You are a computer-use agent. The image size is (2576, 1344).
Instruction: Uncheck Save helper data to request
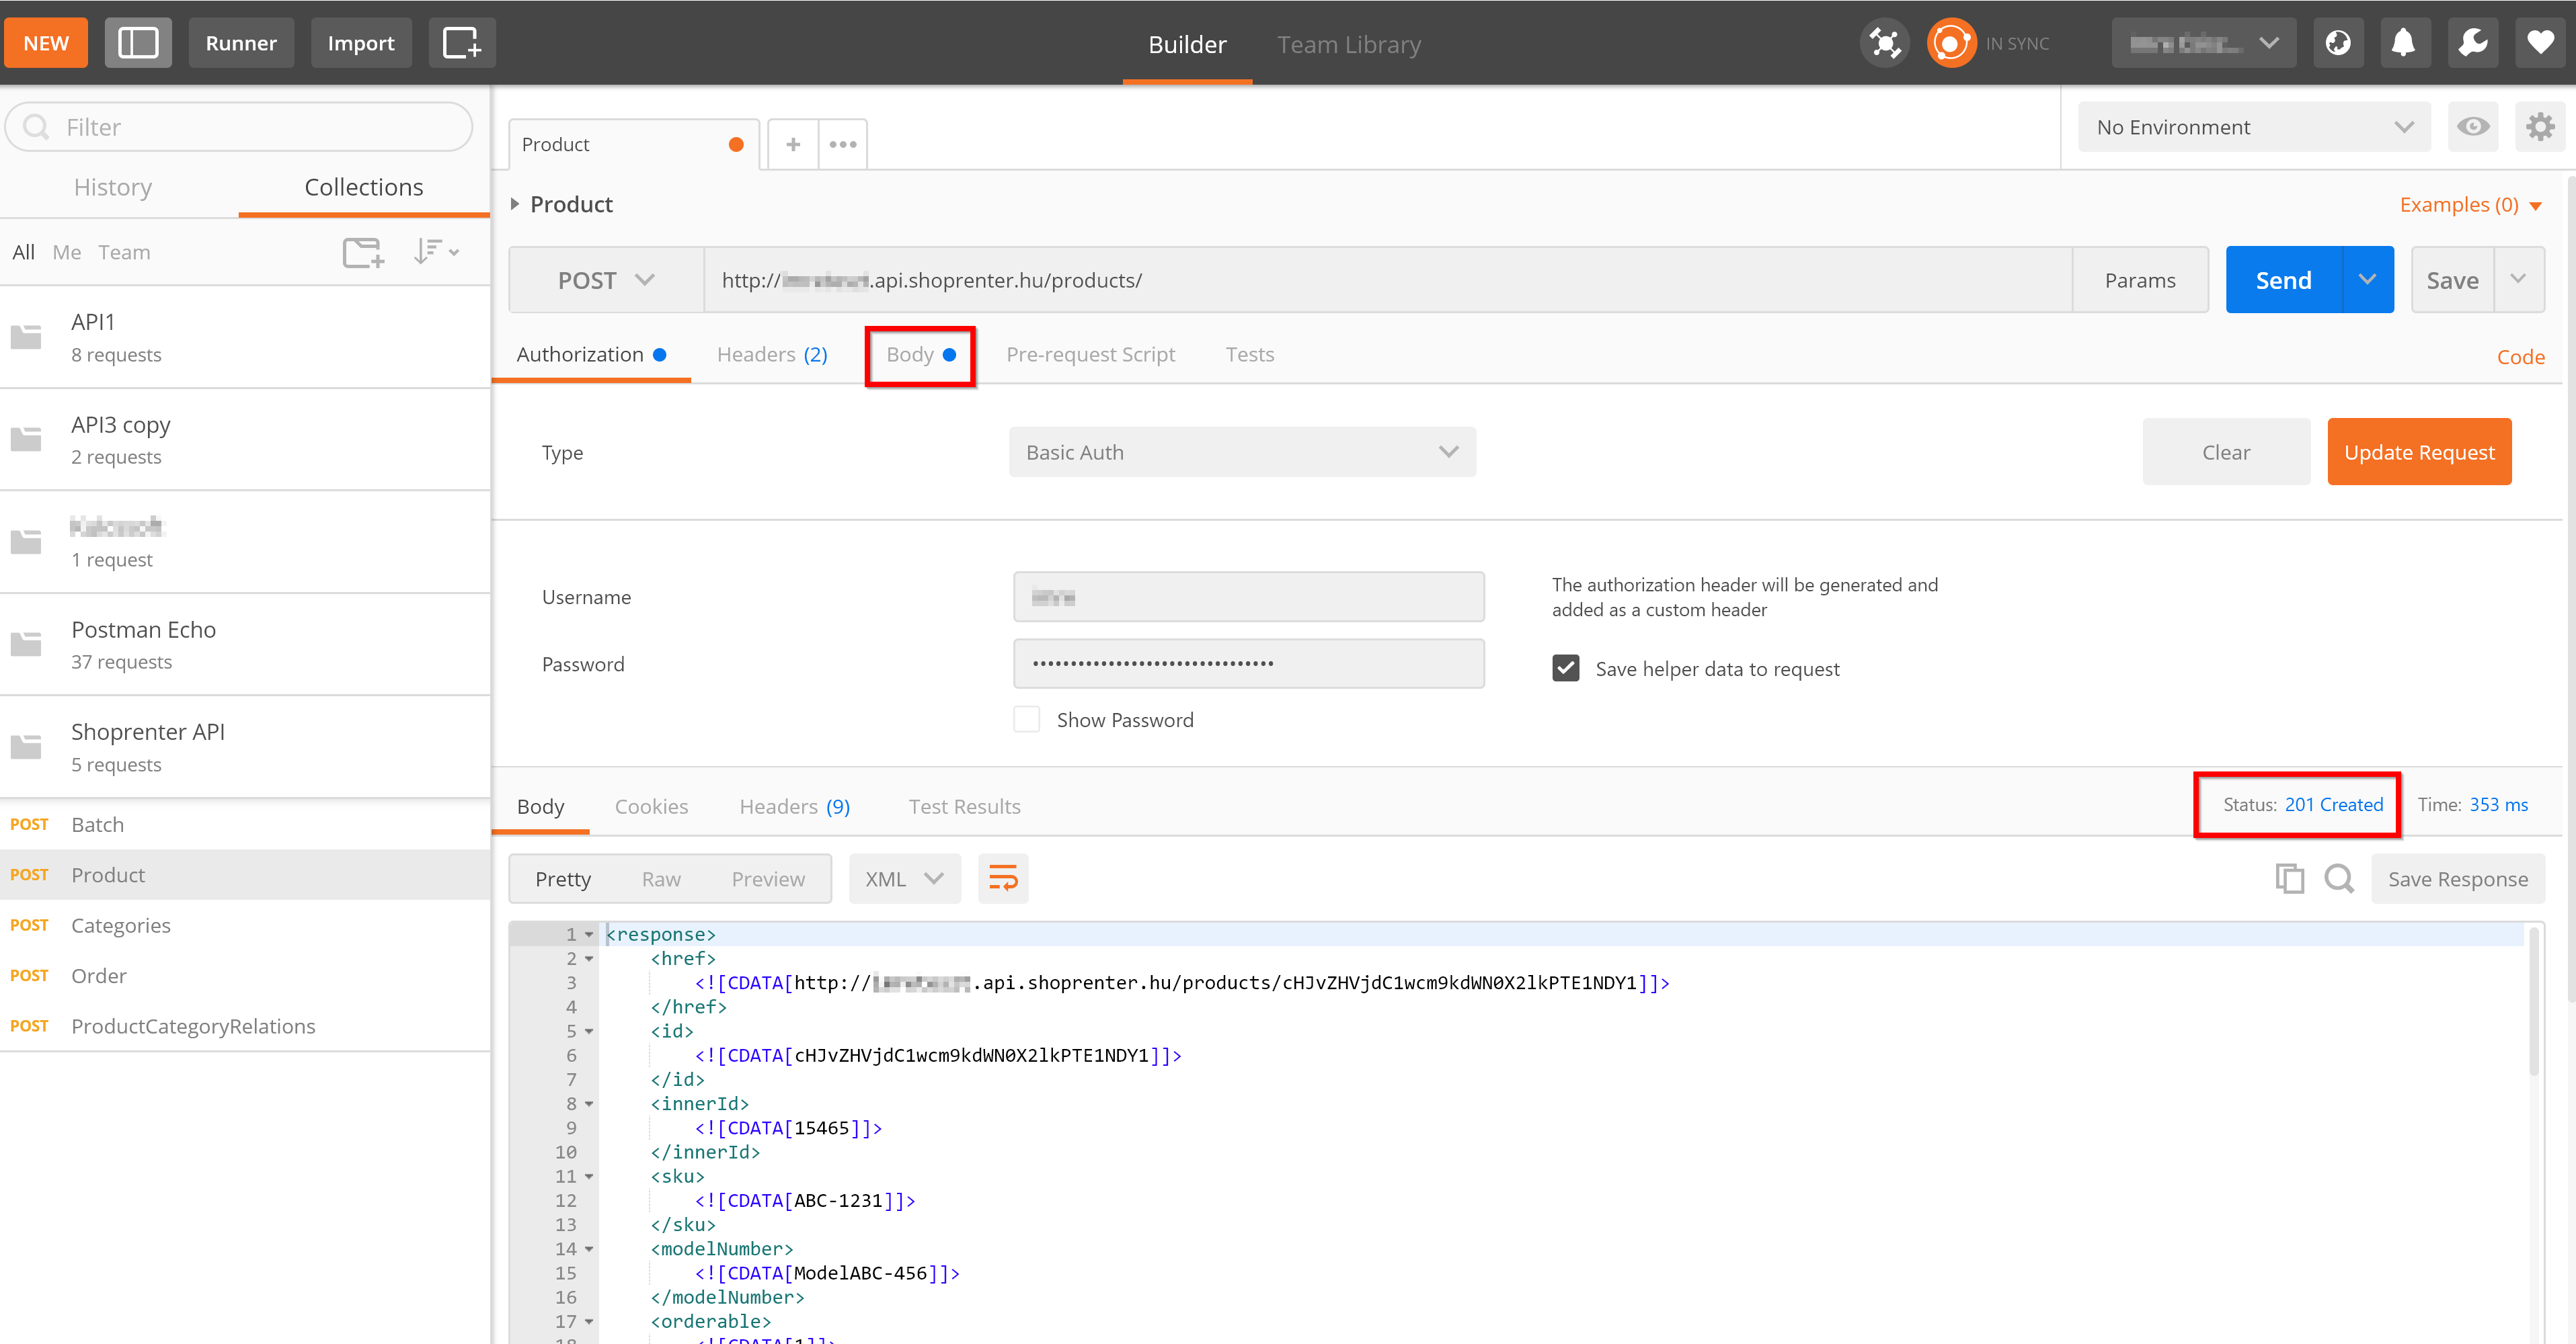(1565, 667)
